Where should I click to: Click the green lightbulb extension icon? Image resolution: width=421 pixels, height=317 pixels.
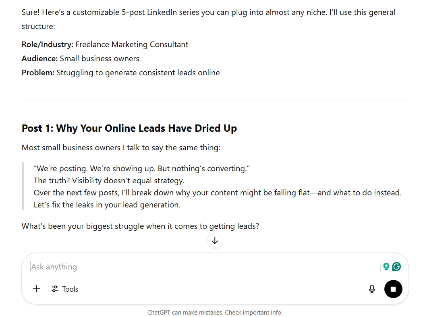click(386, 267)
